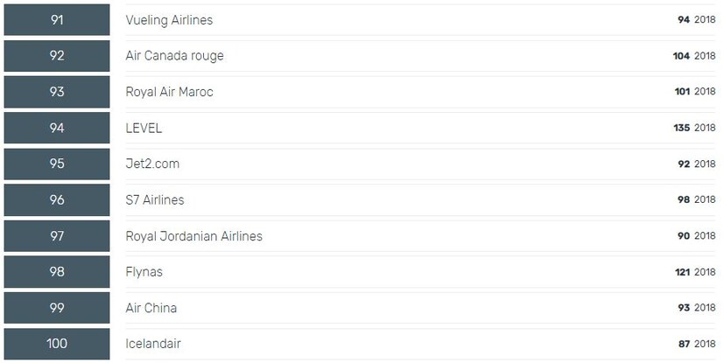Click Royal Jordanian Airlines name

pyautogui.click(x=193, y=235)
